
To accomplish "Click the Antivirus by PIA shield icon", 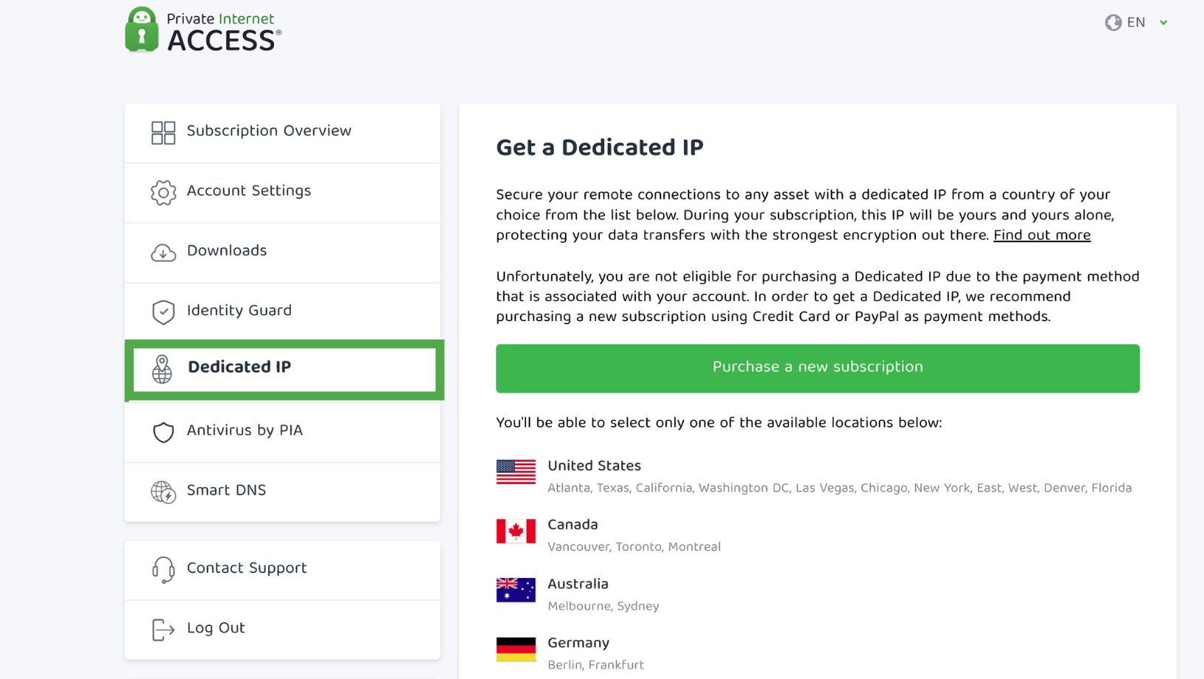I will tap(163, 432).
